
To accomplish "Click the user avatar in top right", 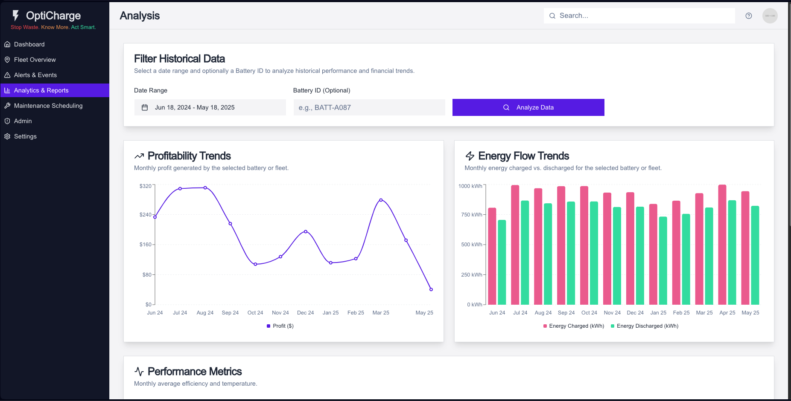I will point(770,15).
